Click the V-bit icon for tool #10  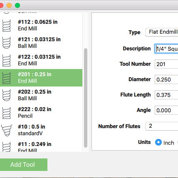(7, 130)
